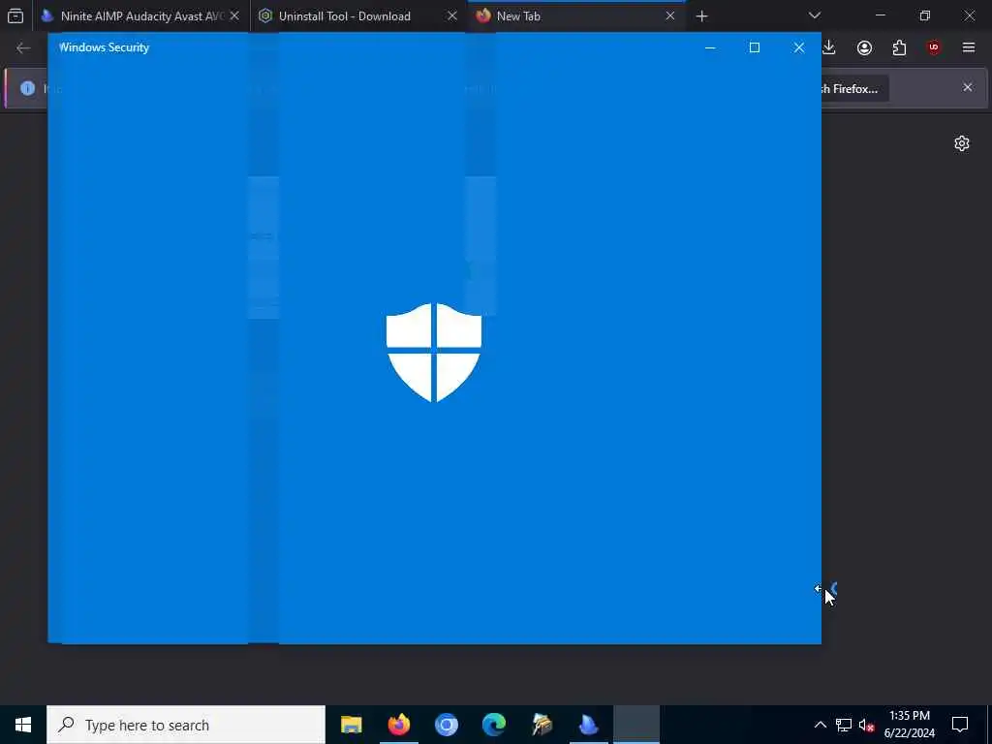
Task: Open the clock showing 1:35 PM
Action: 910,725
